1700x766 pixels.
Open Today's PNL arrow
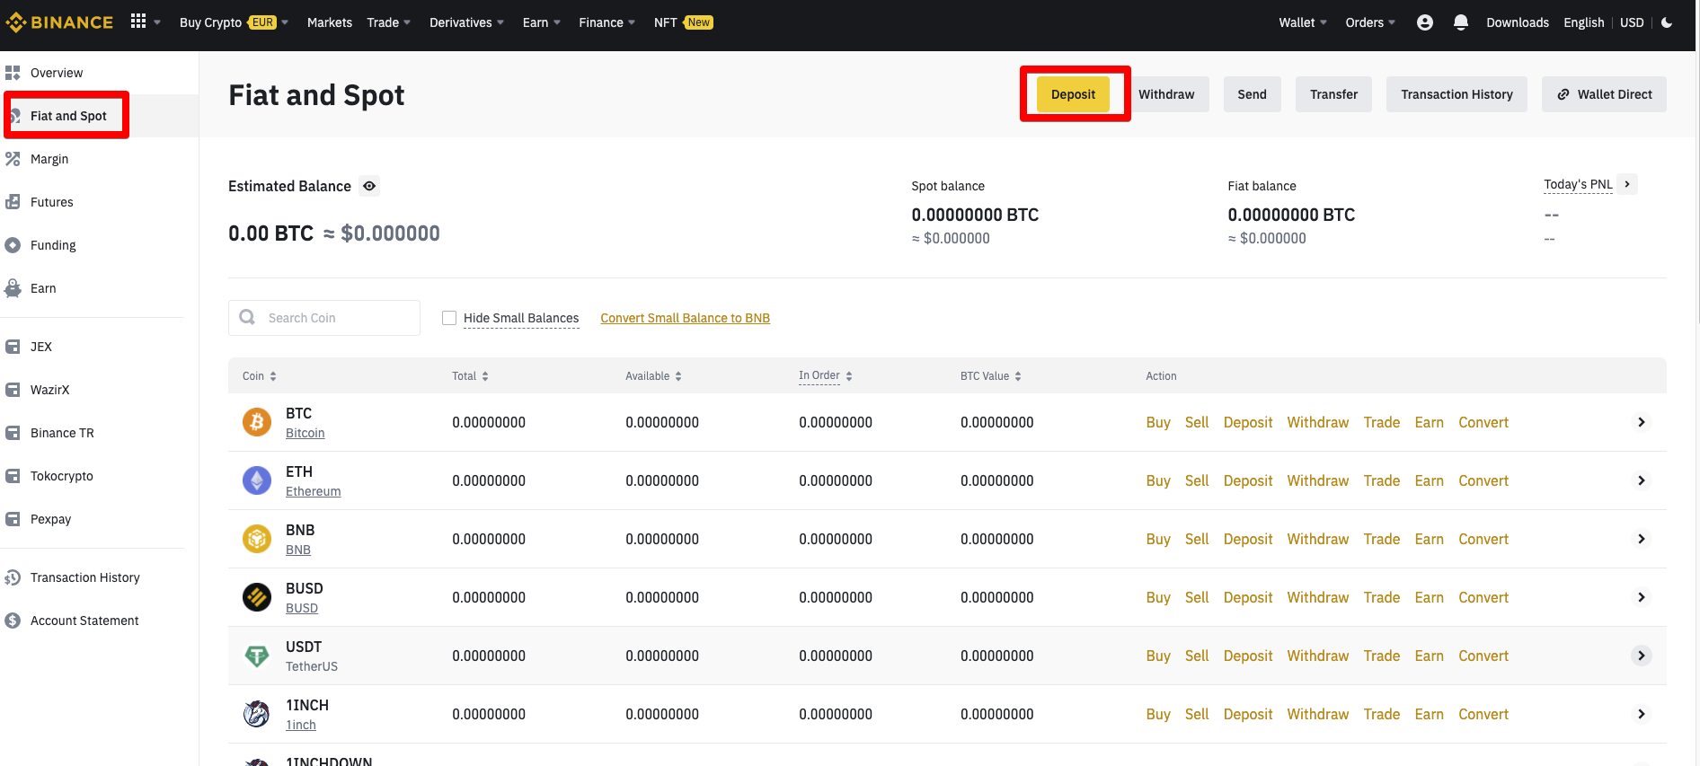[x=1627, y=184]
